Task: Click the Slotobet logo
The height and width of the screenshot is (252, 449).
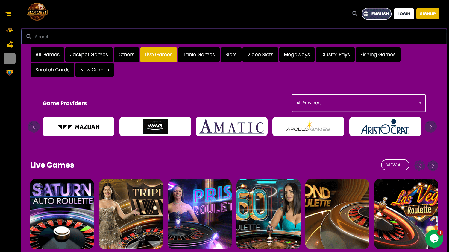Action: (37, 12)
